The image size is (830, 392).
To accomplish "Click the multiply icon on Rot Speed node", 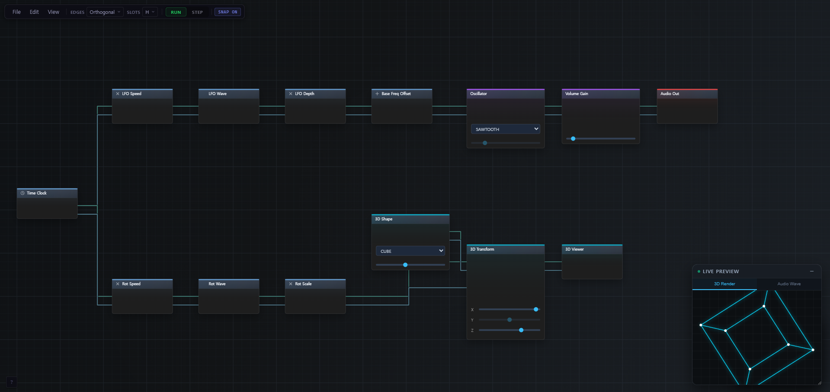I will tap(118, 284).
